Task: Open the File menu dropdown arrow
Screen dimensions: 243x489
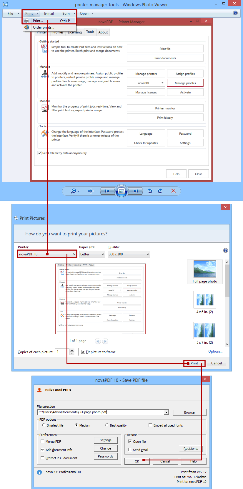Action: click(19, 14)
